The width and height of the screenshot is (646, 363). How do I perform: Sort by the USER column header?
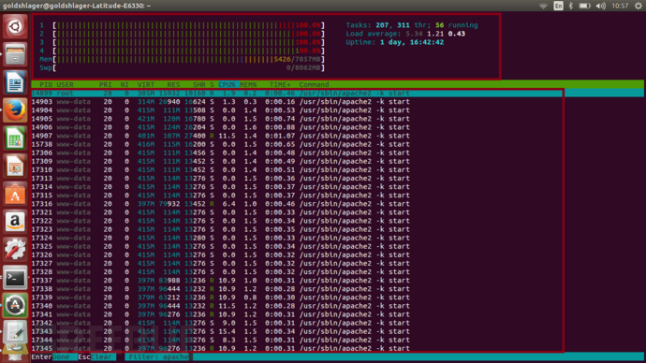(66, 84)
